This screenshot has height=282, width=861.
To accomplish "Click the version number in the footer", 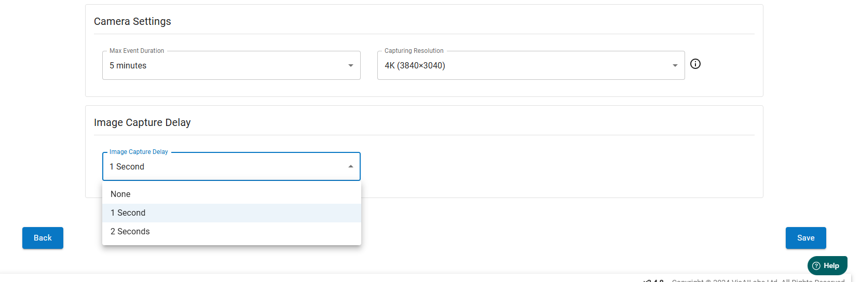I will click(653, 280).
